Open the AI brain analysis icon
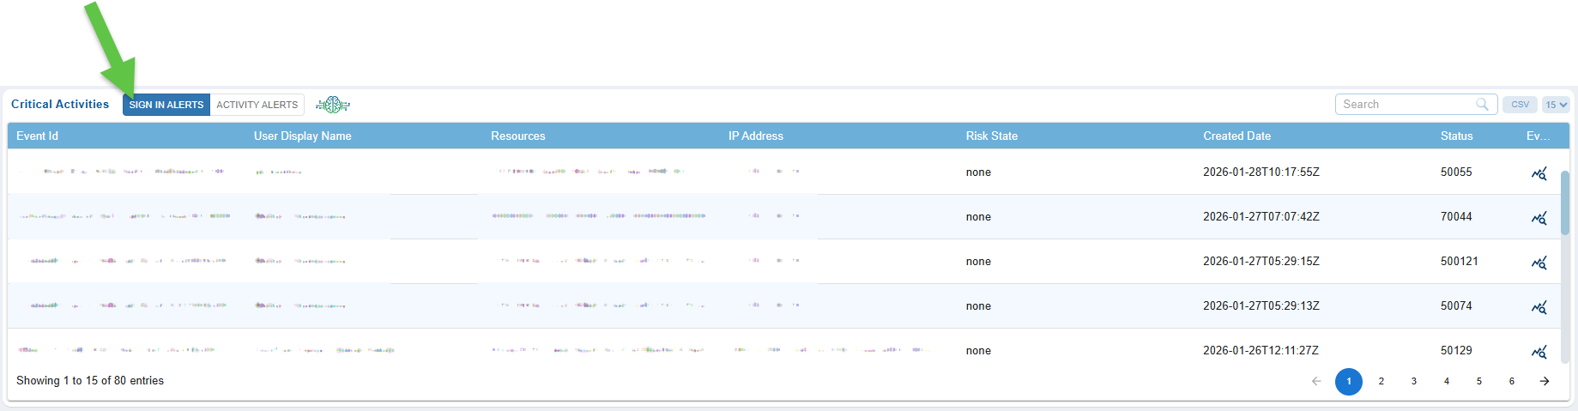The height and width of the screenshot is (411, 1578). pos(333,105)
